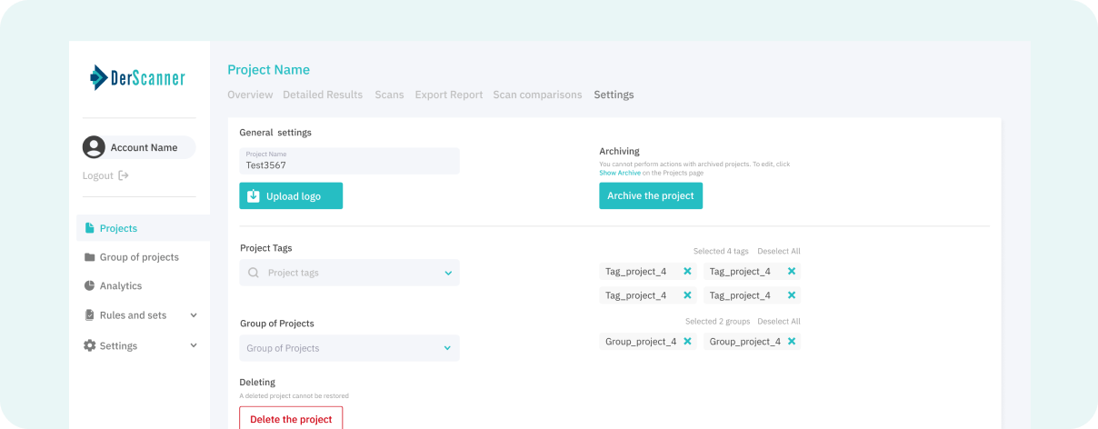Open the Group of Projects dropdown
The width and height of the screenshot is (1098, 429).
pos(447,348)
